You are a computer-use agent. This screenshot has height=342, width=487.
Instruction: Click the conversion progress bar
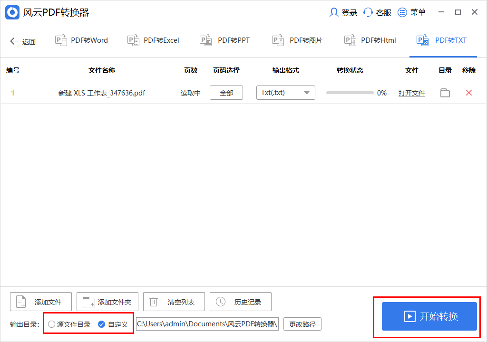pos(350,93)
